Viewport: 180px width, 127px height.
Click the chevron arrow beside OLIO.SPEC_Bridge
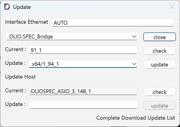pyautogui.click(x=134, y=36)
